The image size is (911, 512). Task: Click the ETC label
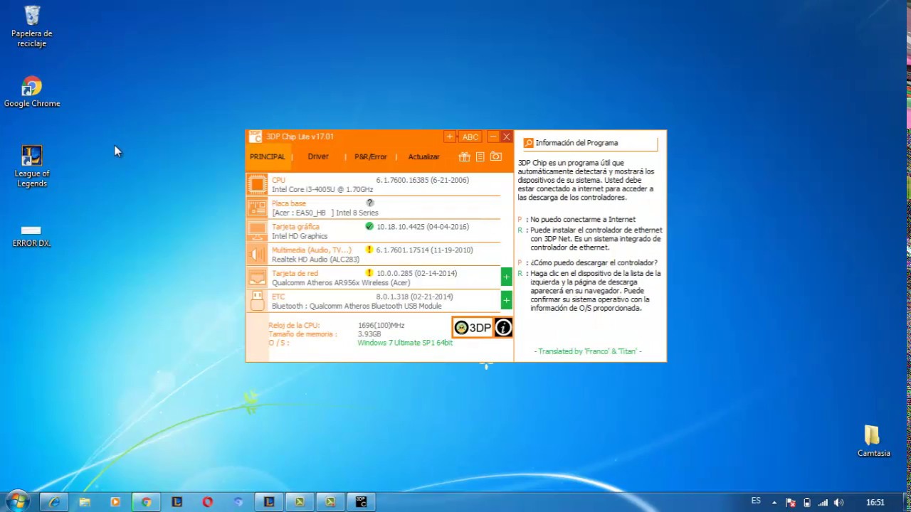[x=278, y=297]
